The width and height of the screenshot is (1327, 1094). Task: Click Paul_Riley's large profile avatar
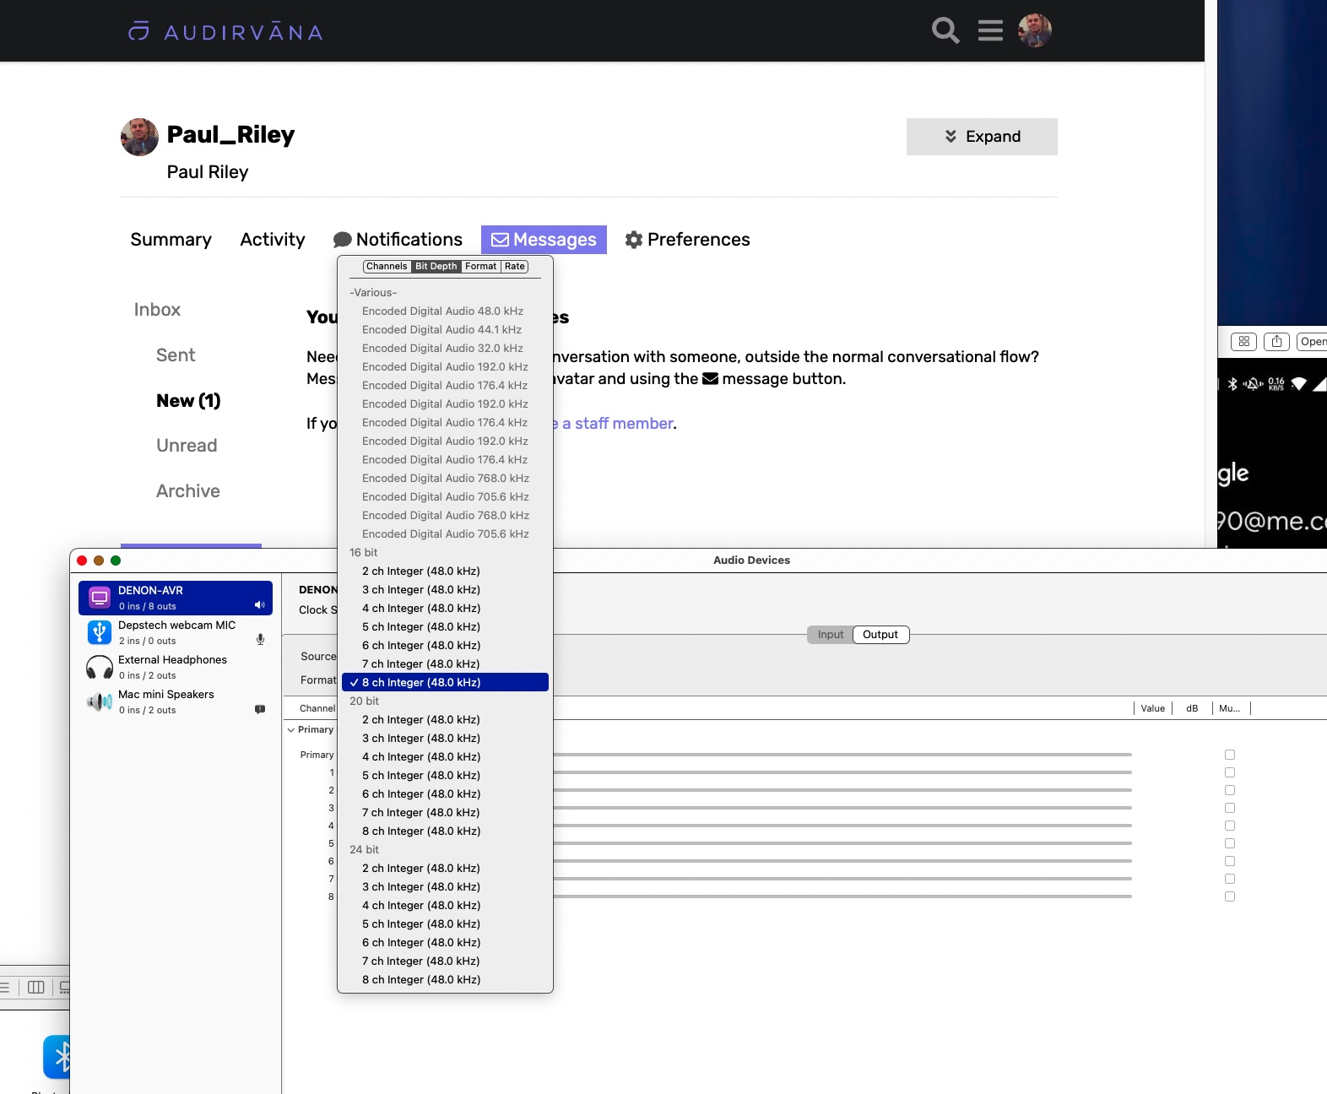click(139, 137)
